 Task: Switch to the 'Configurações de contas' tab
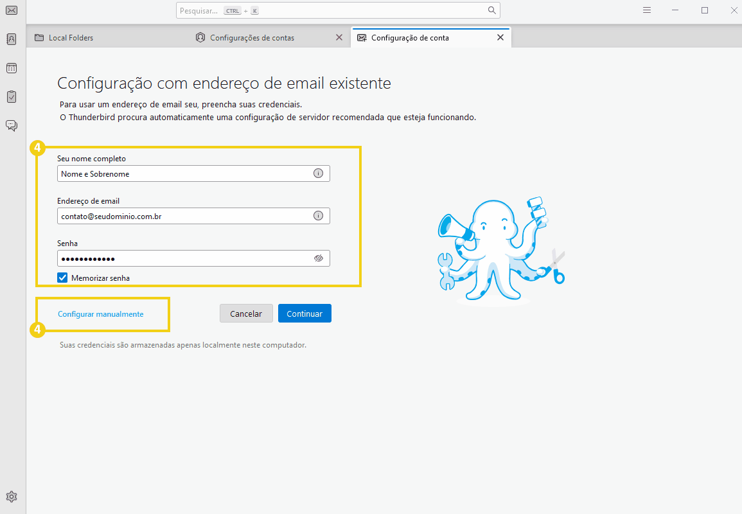[x=251, y=37]
